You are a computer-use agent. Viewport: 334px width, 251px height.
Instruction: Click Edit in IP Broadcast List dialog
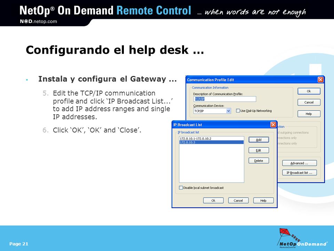[259, 150]
